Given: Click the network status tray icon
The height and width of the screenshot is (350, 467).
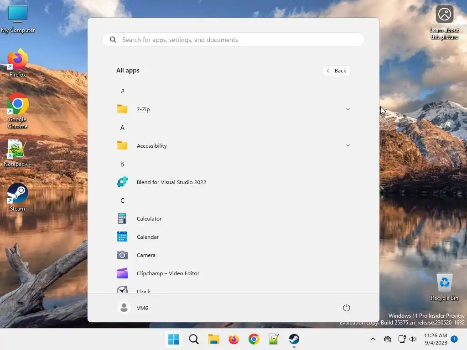Looking at the screenshot, I should pyautogui.click(x=402, y=339).
